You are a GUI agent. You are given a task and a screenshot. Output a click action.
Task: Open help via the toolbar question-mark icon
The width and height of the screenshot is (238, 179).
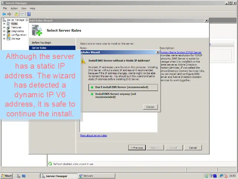tap(29, 14)
